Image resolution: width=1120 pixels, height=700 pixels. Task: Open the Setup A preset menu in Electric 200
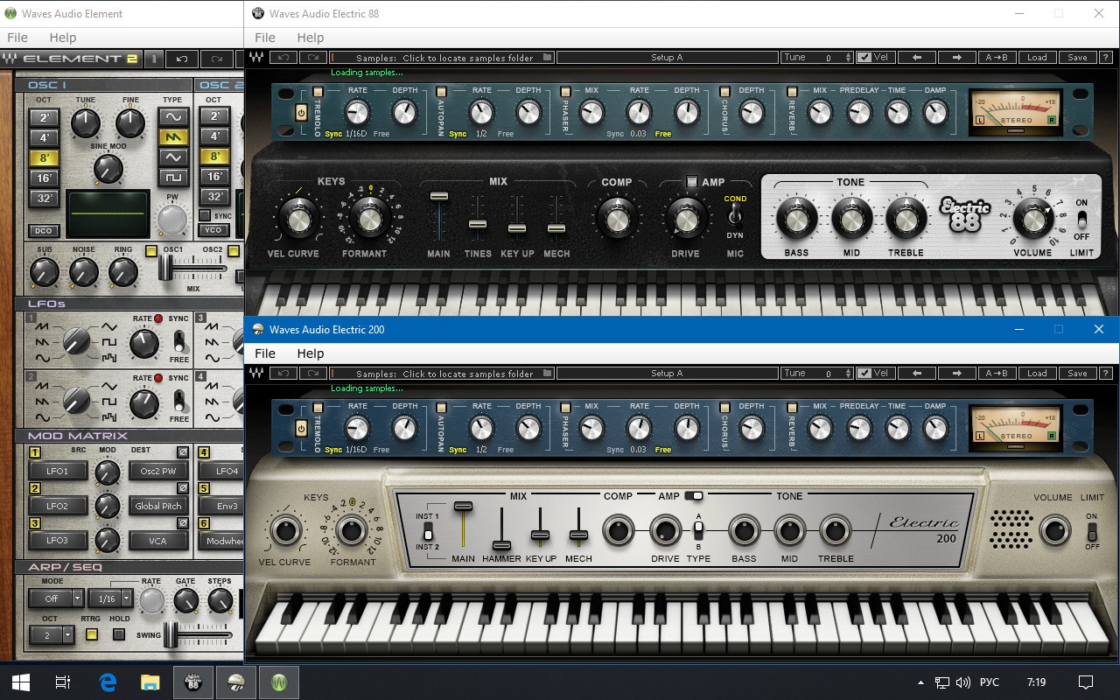point(667,374)
